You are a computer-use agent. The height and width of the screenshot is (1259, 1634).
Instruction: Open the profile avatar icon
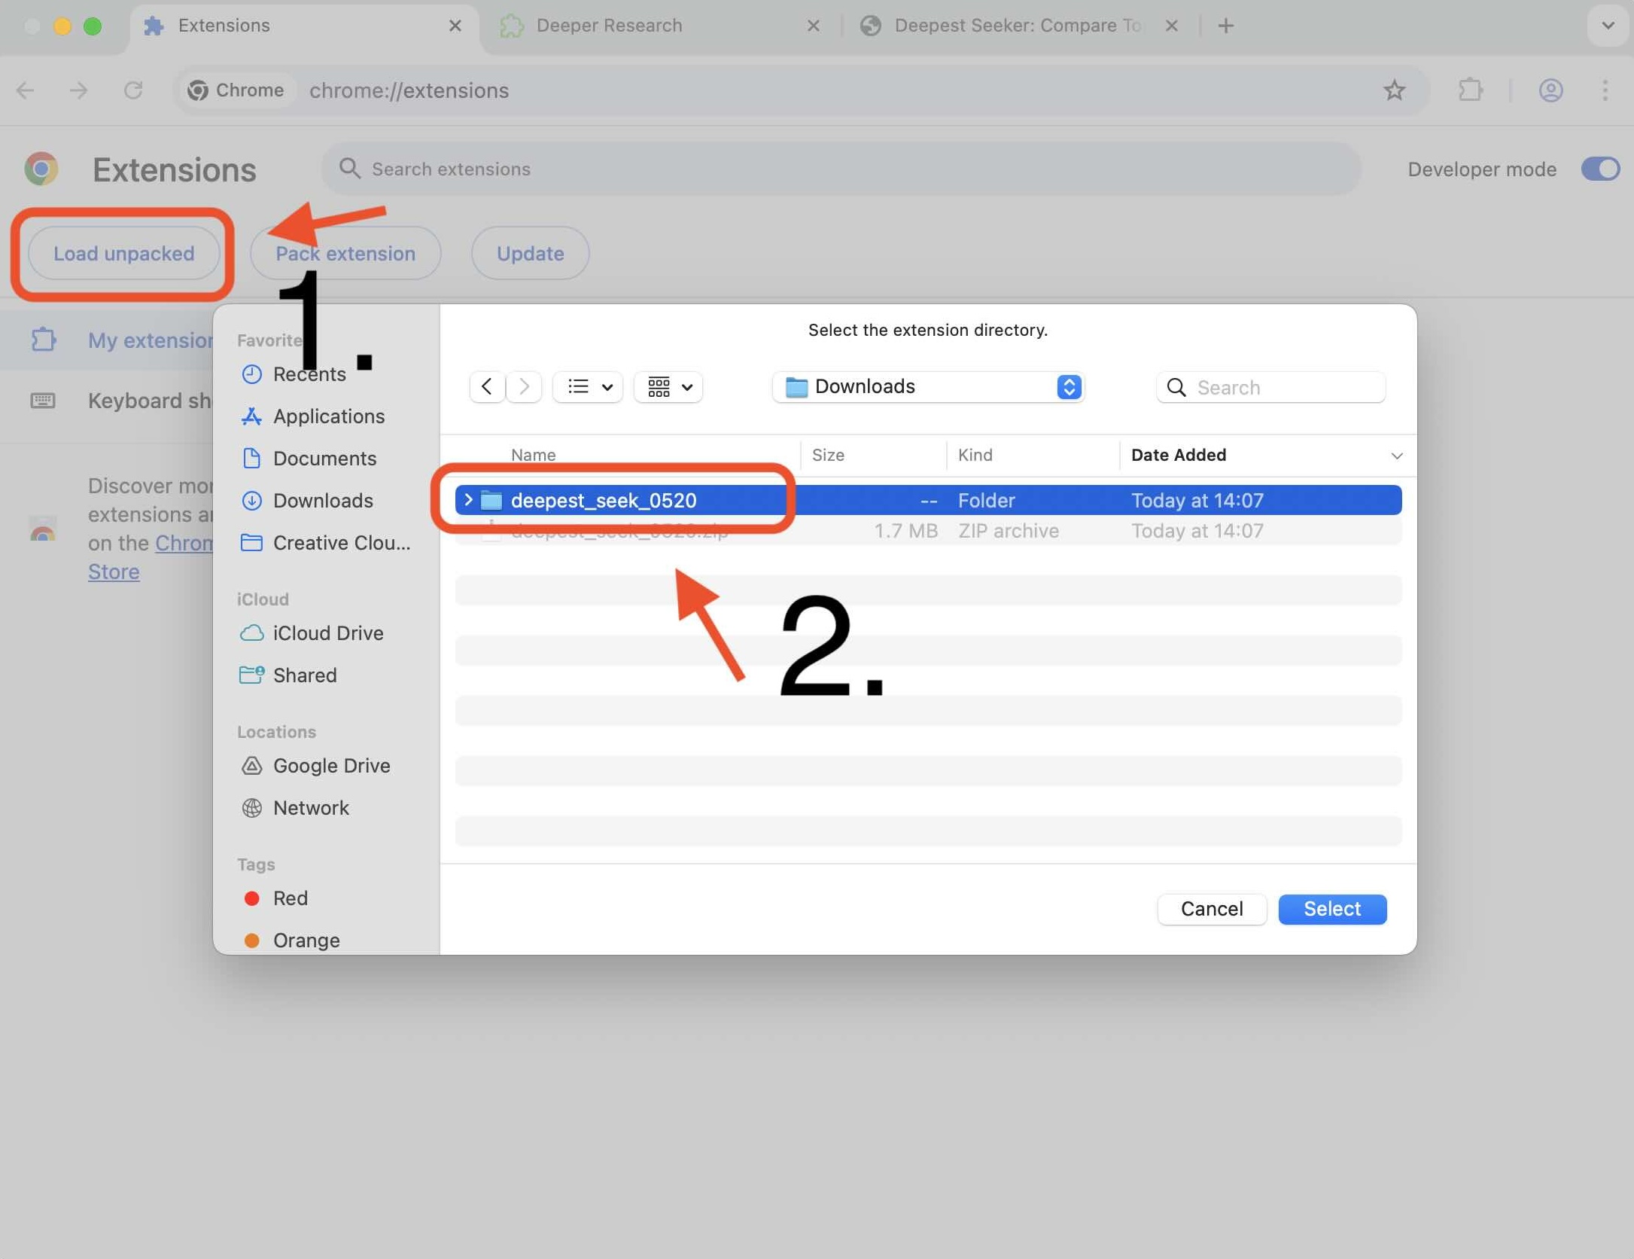coord(1550,90)
